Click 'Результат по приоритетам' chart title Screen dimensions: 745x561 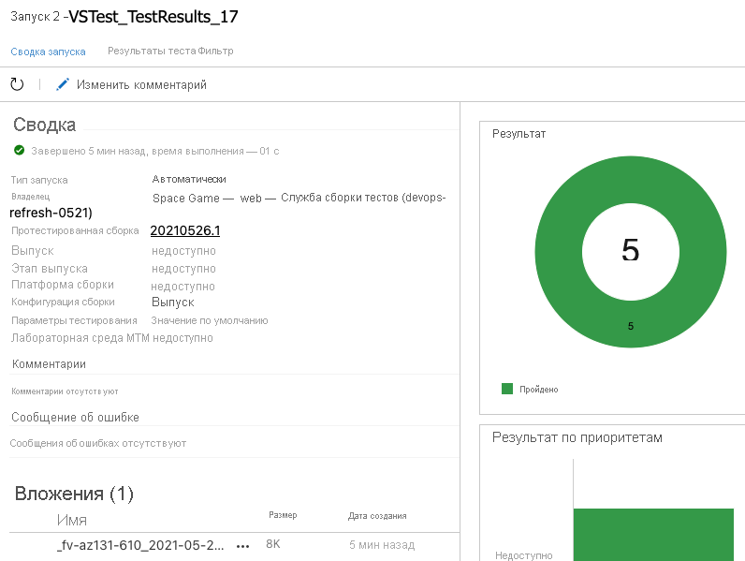tap(577, 437)
